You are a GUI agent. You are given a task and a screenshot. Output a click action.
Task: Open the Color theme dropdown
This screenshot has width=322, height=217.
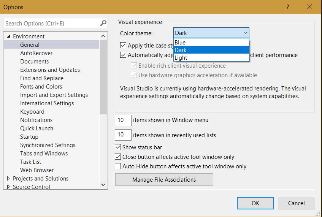211,33
